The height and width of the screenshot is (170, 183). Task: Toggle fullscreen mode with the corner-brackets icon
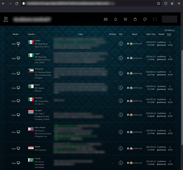tap(155, 19)
